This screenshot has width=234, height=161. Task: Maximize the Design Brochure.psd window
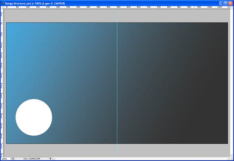click(226, 3)
